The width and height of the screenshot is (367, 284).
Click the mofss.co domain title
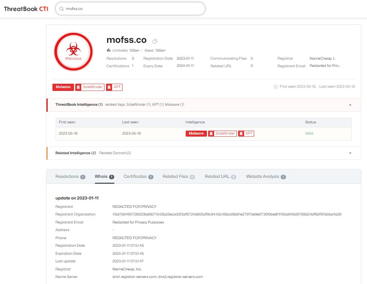click(x=126, y=40)
